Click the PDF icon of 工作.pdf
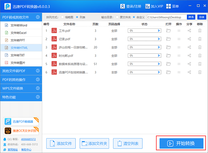208x153 pixels. click(x=54, y=31)
